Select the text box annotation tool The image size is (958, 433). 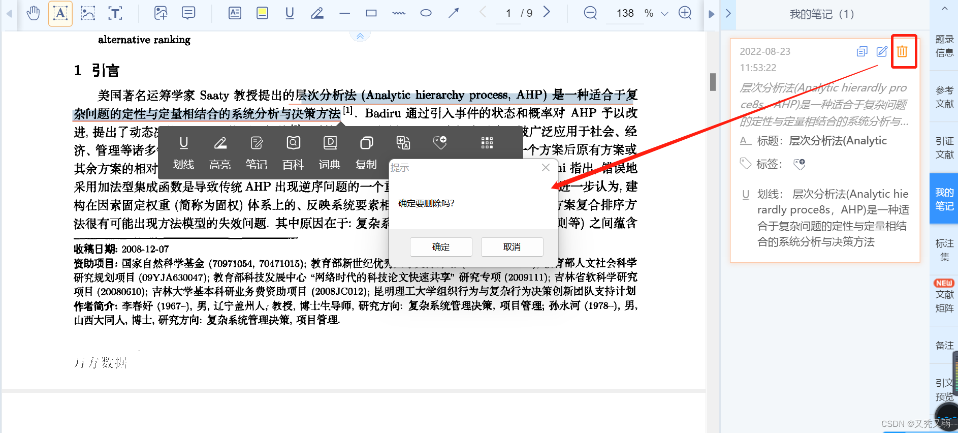(235, 13)
